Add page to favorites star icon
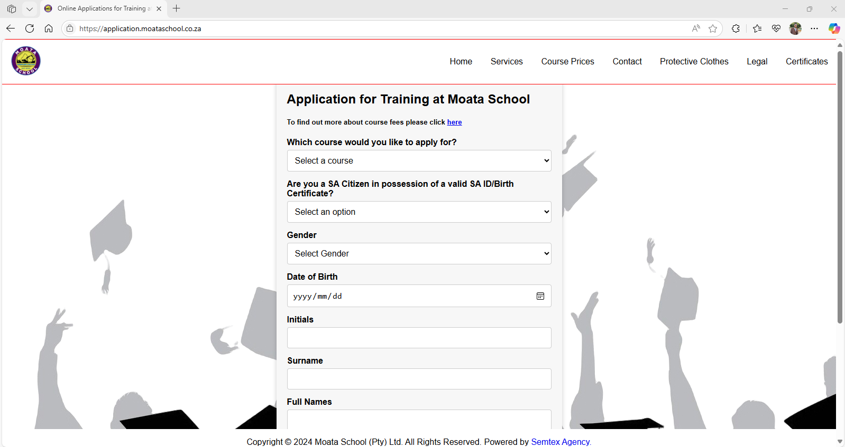This screenshot has height=447, width=845. (x=713, y=28)
